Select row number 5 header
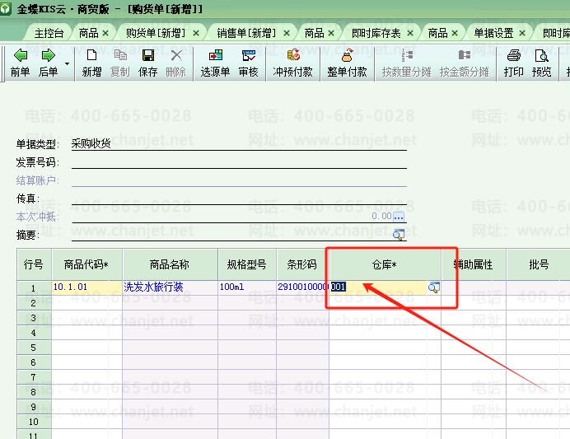 pos(34,348)
